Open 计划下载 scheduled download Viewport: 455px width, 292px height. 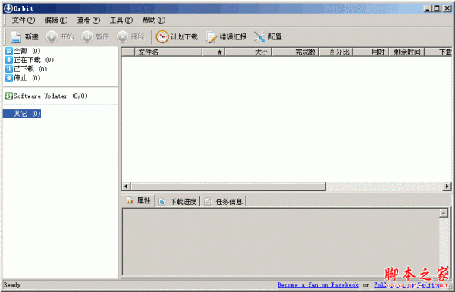(x=177, y=37)
